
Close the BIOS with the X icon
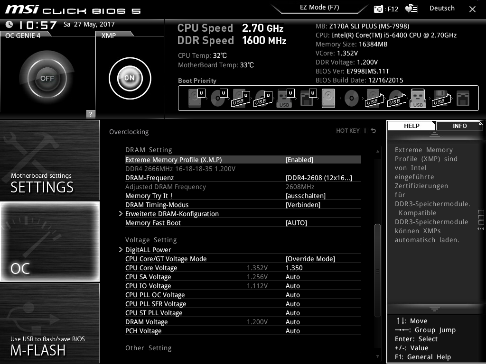(x=472, y=9)
